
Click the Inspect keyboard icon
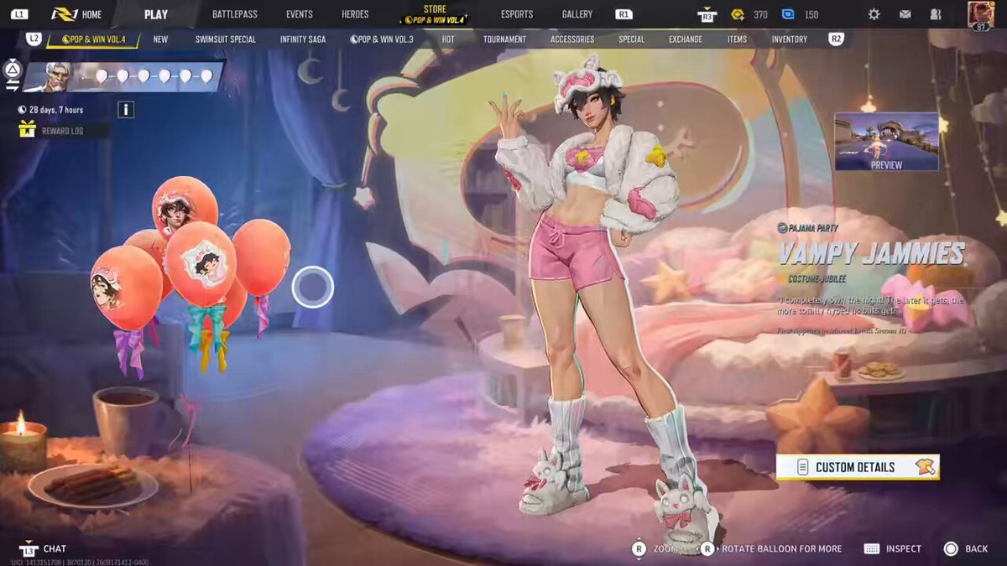pos(871,548)
